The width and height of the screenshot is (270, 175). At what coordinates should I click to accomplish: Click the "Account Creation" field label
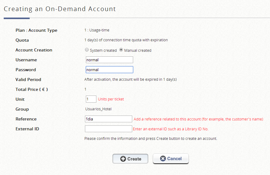34,50
